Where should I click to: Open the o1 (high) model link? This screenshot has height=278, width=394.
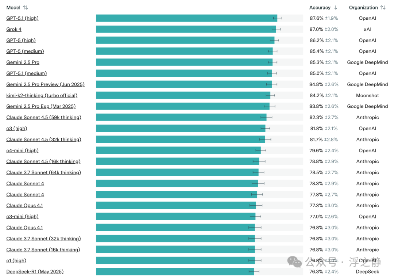pos(16,260)
